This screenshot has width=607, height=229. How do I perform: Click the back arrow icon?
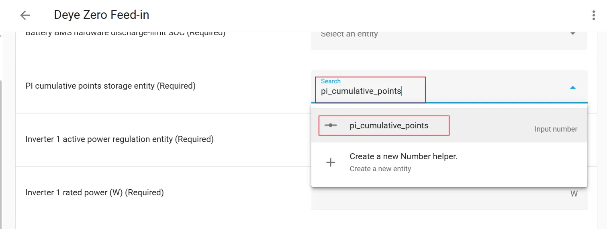coord(25,15)
